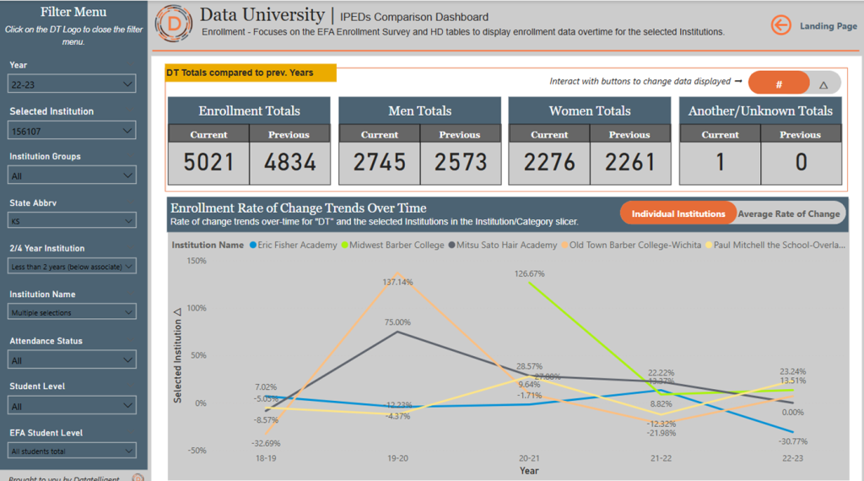The width and height of the screenshot is (864, 481).
Task: Click the Women Totals card header
Action: click(590, 111)
